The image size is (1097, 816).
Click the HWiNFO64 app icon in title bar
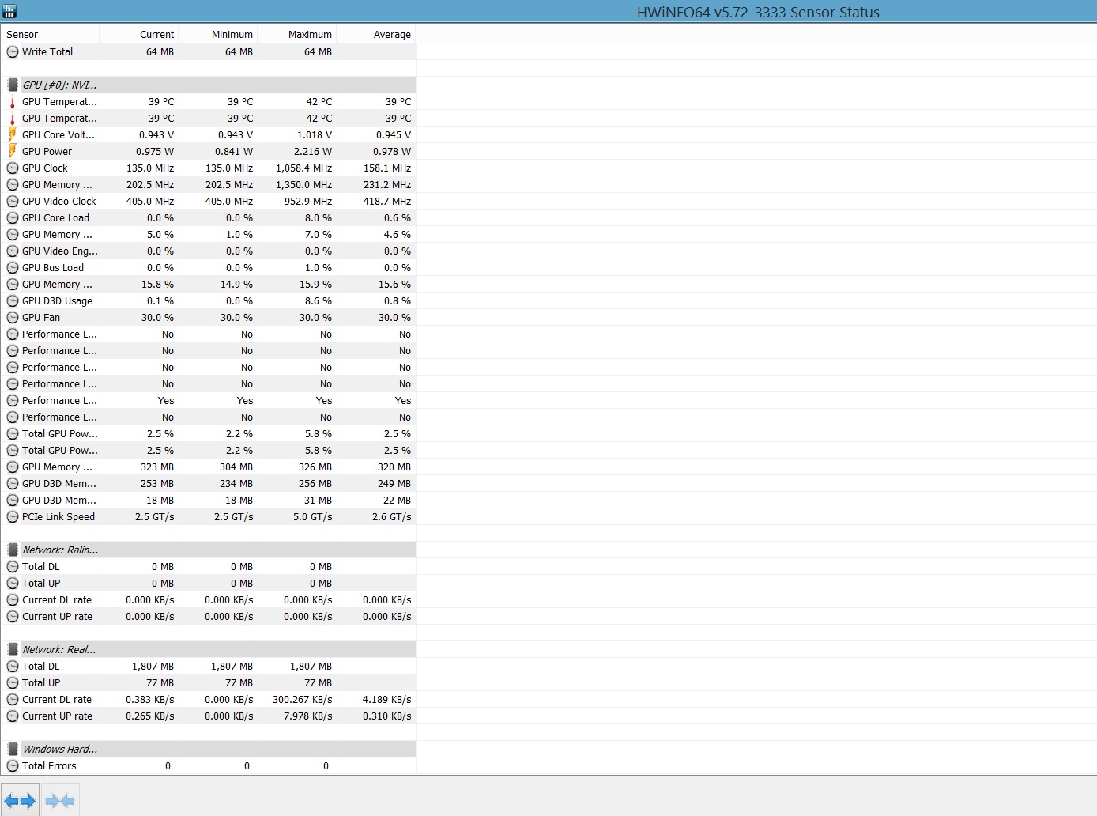(9, 11)
